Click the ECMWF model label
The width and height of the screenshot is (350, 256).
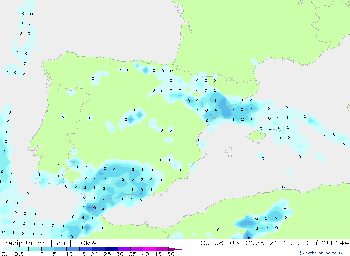click(89, 243)
